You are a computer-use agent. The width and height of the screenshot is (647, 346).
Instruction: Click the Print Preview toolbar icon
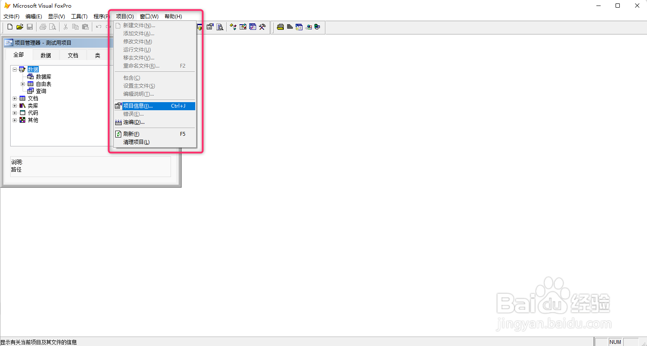[x=53, y=27]
